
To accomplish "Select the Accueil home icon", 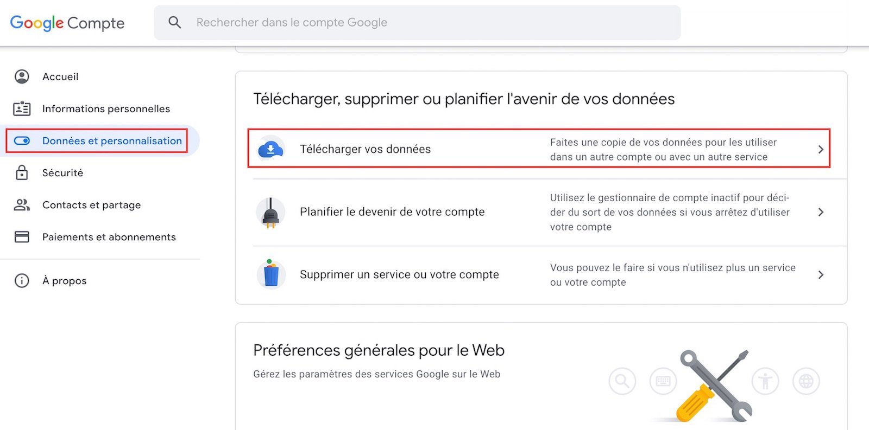I will tap(21, 76).
